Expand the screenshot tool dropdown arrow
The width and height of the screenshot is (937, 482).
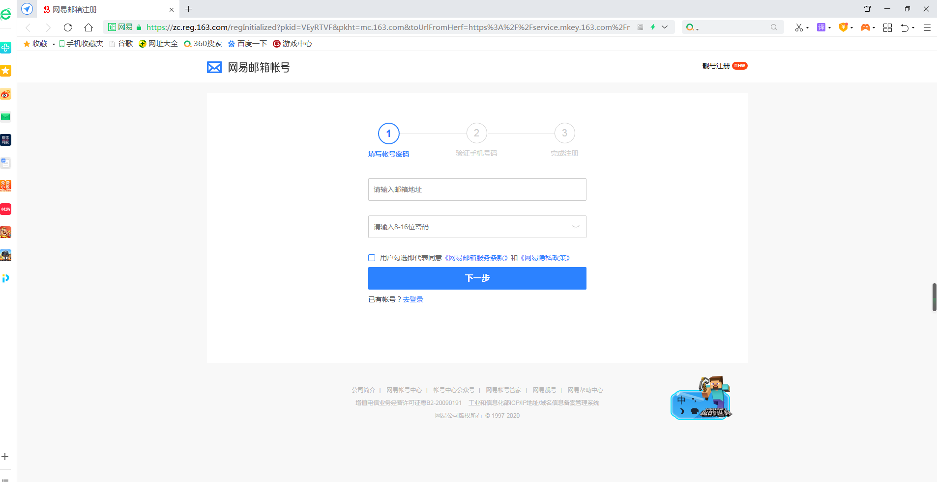[808, 28]
